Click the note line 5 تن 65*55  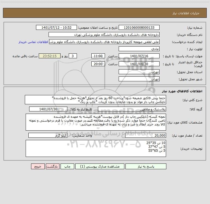(157, 151)
